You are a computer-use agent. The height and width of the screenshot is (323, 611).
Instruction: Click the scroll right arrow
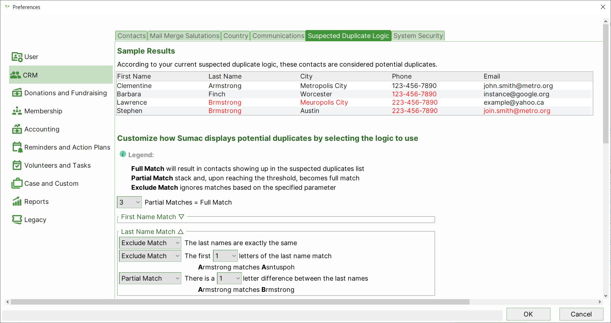(599, 302)
